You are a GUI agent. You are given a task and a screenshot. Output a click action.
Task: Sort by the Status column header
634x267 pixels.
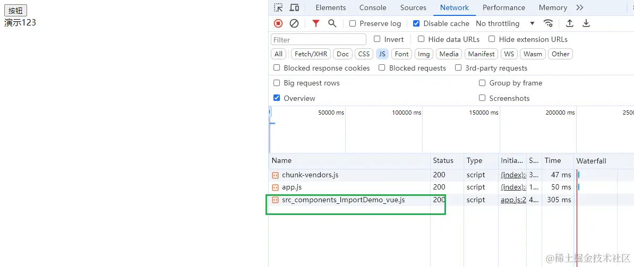point(447,160)
